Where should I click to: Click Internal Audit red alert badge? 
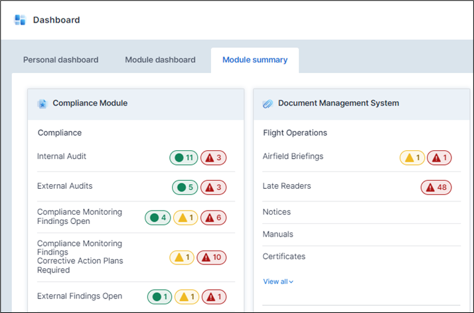click(213, 157)
